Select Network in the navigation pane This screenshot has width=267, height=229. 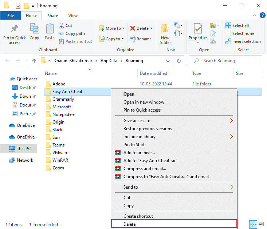click(x=21, y=160)
